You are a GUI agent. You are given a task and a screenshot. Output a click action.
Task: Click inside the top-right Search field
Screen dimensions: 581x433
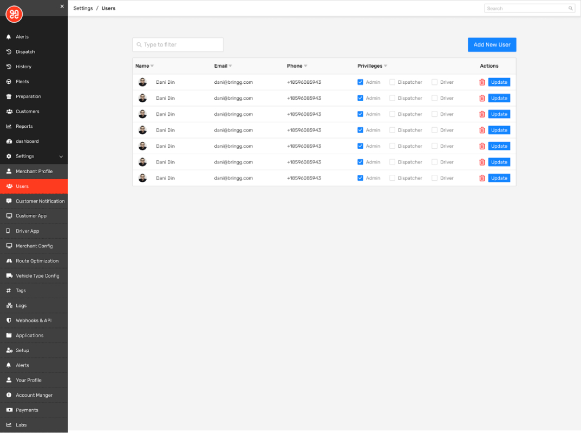[x=530, y=8]
